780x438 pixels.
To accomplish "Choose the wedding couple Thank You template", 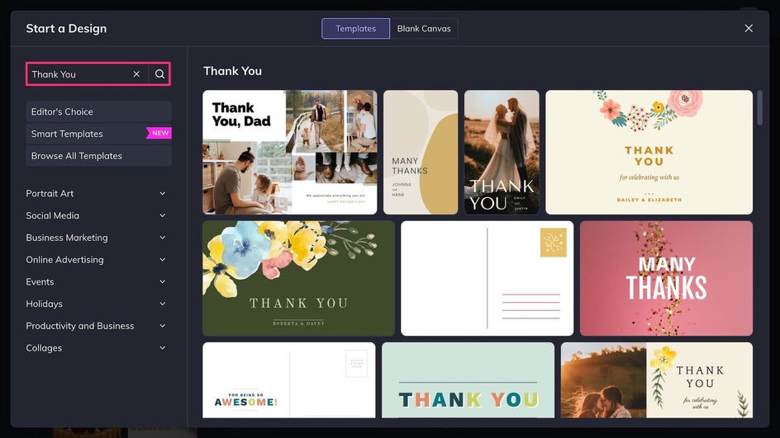I will click(x=502, y=152).
